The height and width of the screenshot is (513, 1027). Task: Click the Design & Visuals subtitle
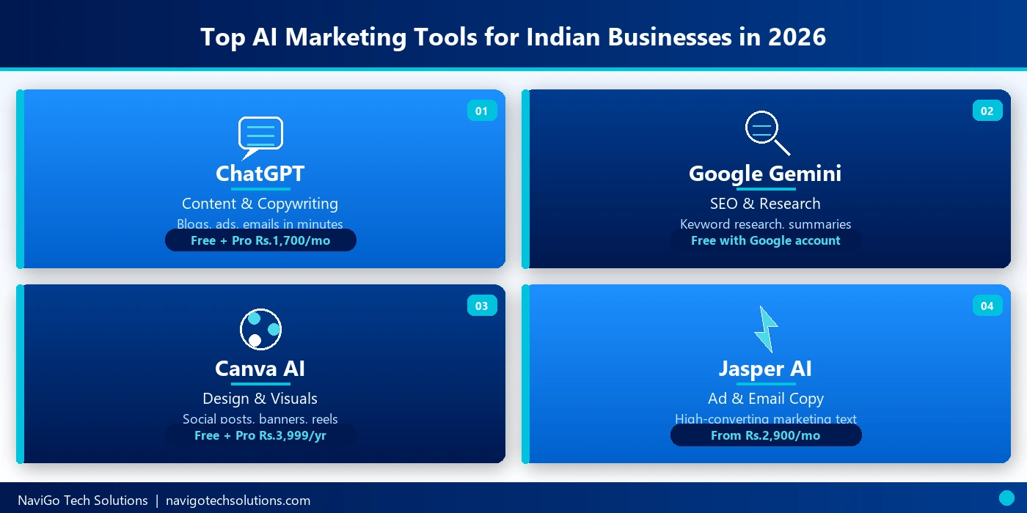click(260, 399)
